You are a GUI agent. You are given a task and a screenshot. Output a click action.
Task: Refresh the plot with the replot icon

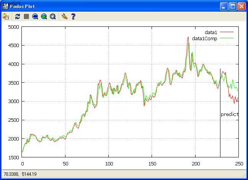(18, 16)
